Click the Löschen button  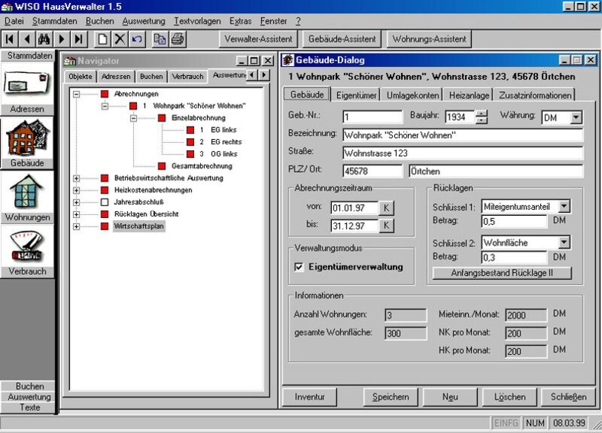pos(509,397)
